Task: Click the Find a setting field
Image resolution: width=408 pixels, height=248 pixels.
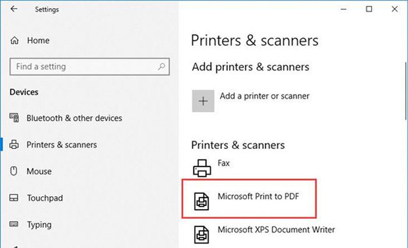Action: pyautogui.click(x=90, y=66)
